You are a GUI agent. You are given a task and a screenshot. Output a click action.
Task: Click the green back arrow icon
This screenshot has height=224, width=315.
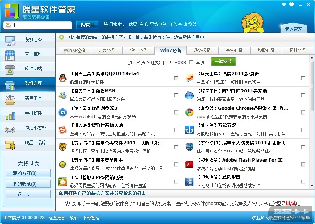62,37
